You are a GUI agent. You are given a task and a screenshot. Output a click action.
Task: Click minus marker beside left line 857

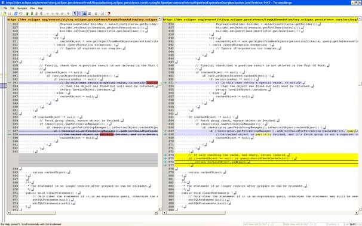coord(9,131)
